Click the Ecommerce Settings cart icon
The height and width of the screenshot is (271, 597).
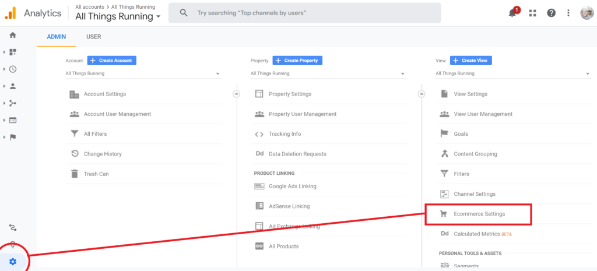click(x=444, y=214)
